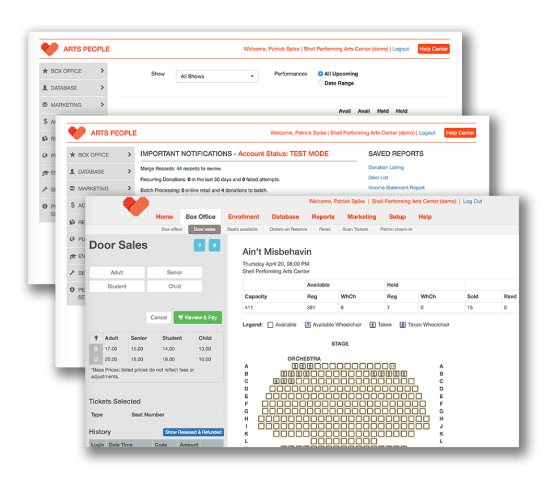Image resolution: width=544 pixels, height=480 pixels.
Task: Open the Income Statement Report link
Action: (396, 188)
